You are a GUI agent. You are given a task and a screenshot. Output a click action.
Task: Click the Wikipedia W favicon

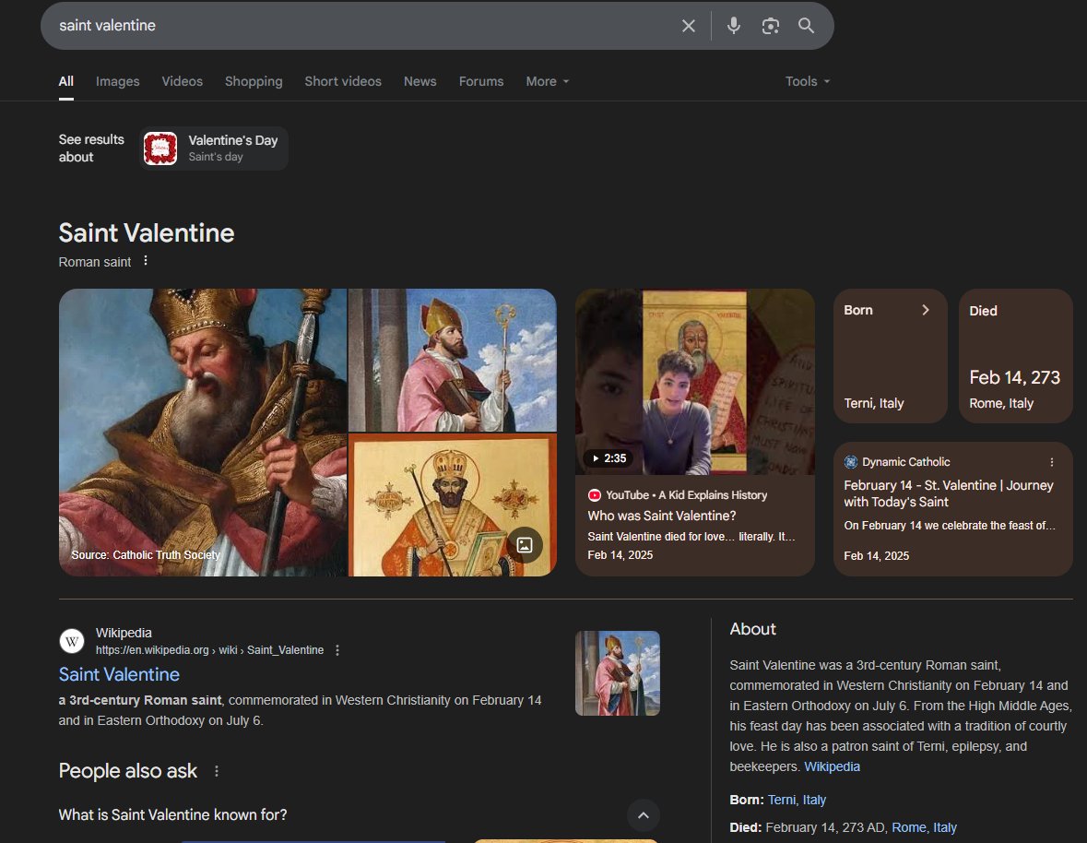pyautogui.click(x=72, y=641)
